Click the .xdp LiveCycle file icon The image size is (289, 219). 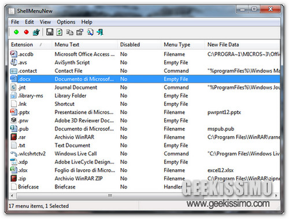(x=14, y=162)
